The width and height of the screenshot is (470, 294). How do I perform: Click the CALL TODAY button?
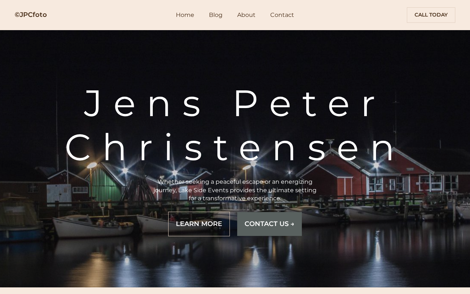coord(431,15)
